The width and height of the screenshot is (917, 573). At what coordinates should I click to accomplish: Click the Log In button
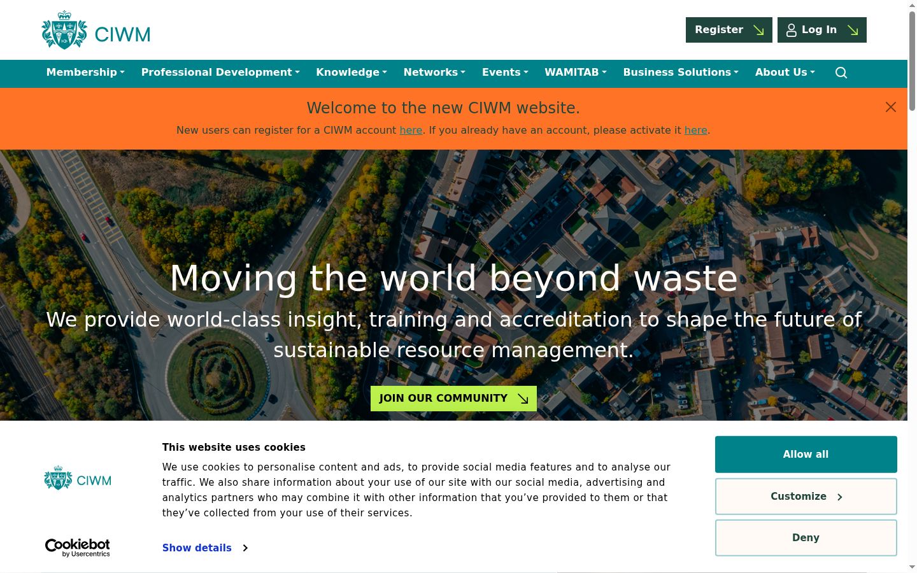click(x=822, y=30)
